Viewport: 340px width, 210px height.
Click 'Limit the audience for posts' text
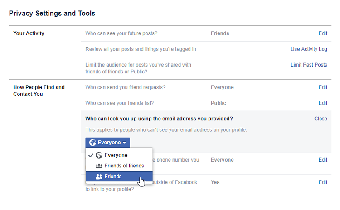click(138, 68)
